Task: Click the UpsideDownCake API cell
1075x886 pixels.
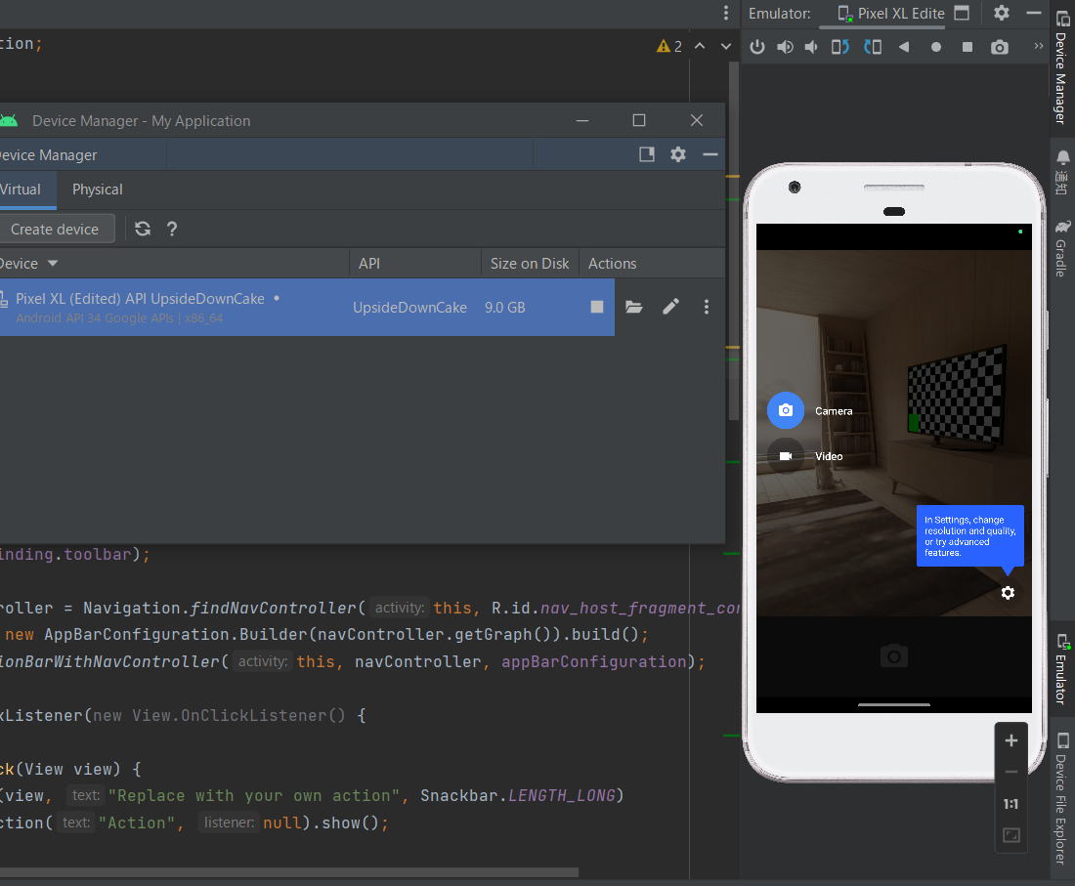Action: [x=410, y=308]
